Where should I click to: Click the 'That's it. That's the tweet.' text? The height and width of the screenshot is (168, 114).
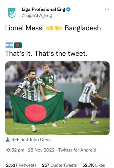pos(46,53)
